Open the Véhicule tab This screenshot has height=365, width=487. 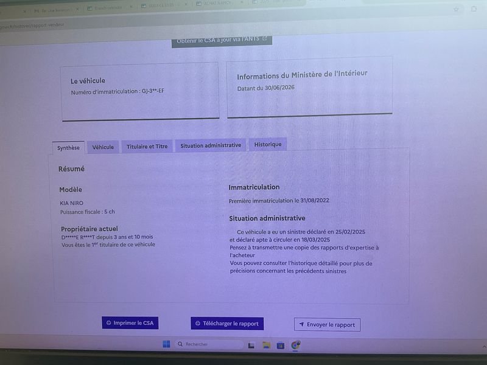(103, 147)
